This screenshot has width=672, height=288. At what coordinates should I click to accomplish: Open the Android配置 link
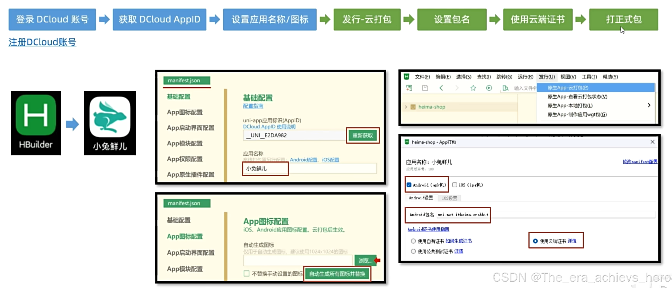(303, 160)
